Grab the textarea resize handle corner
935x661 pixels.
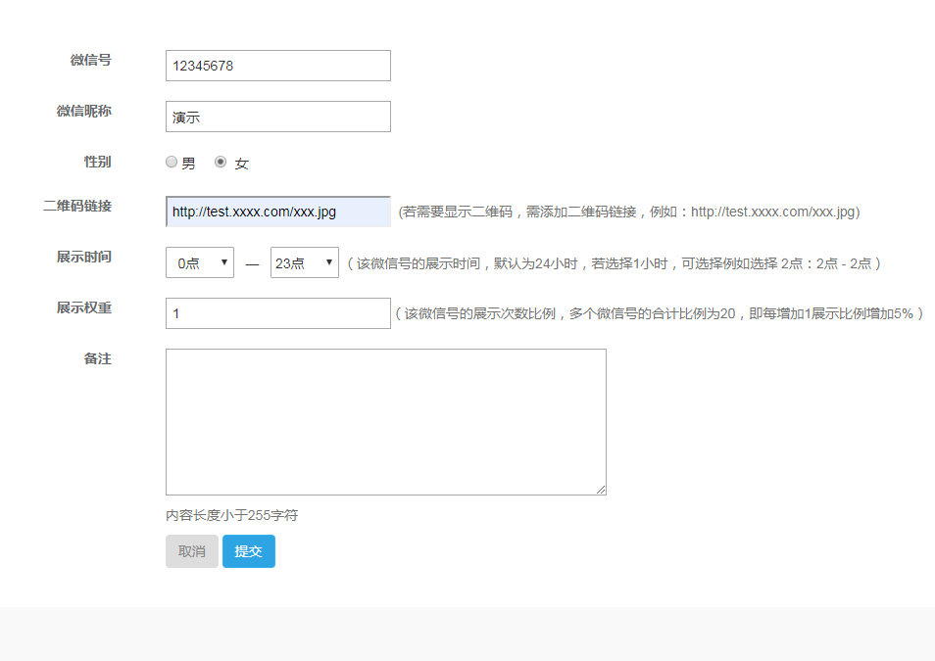click(x=601, y=490)
